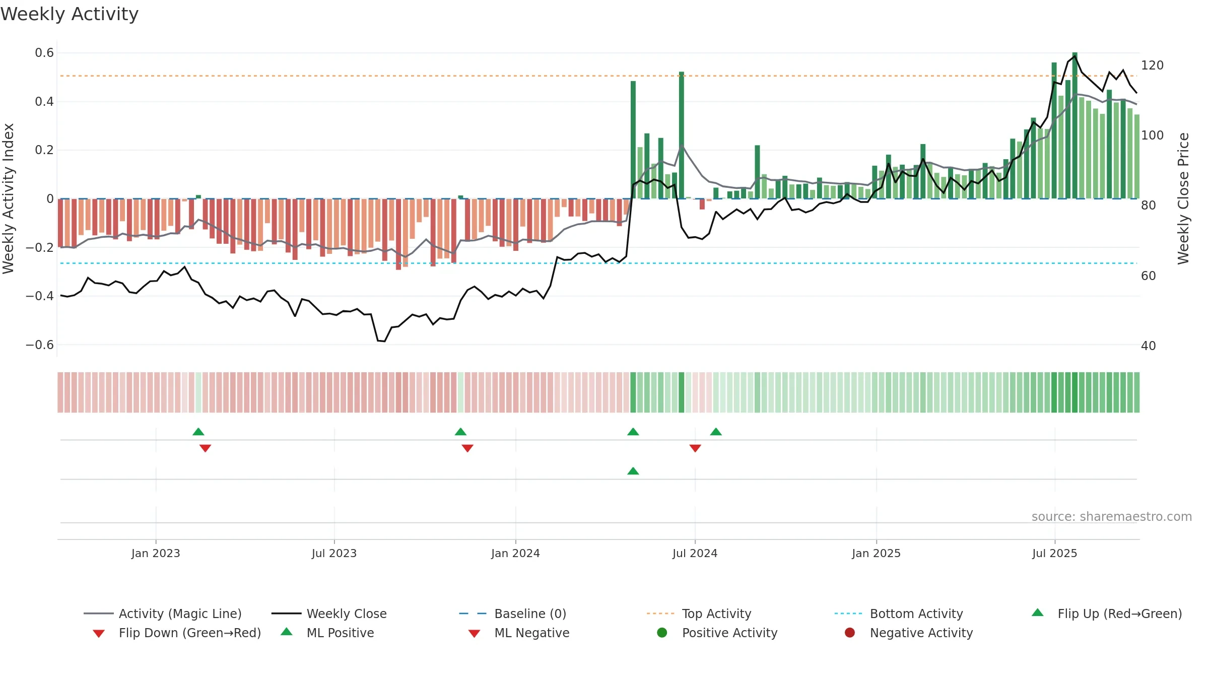The width and height of the screenshot is (1209, 680).
Task: Toggle the ML Positive legend entry
Action: pyautogui.click(x=327, y=633)
